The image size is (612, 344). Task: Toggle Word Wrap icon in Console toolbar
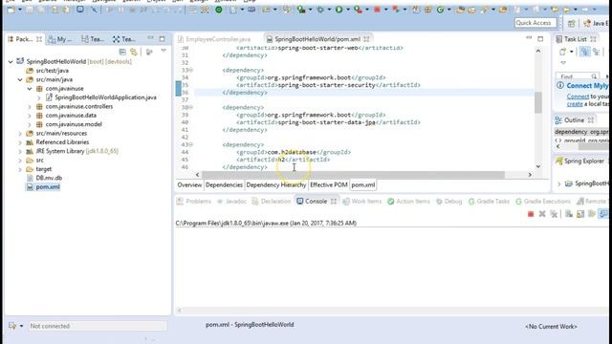click(592, 214)
